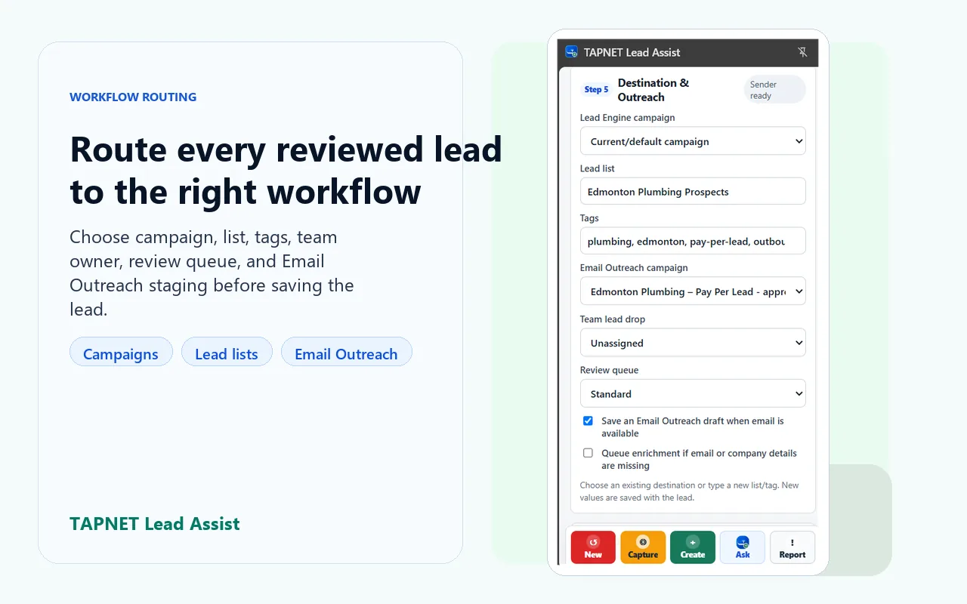Expand the Review queue dropdown
The width and height of the screenshot is (967, 604).
point(693,393)
